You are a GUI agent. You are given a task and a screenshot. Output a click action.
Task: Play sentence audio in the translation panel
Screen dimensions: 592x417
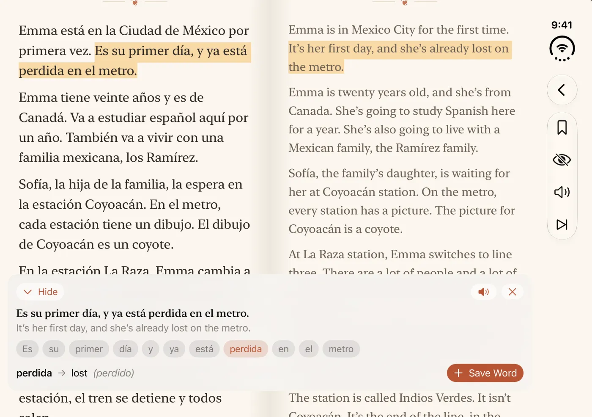click(x=483, y=292)
